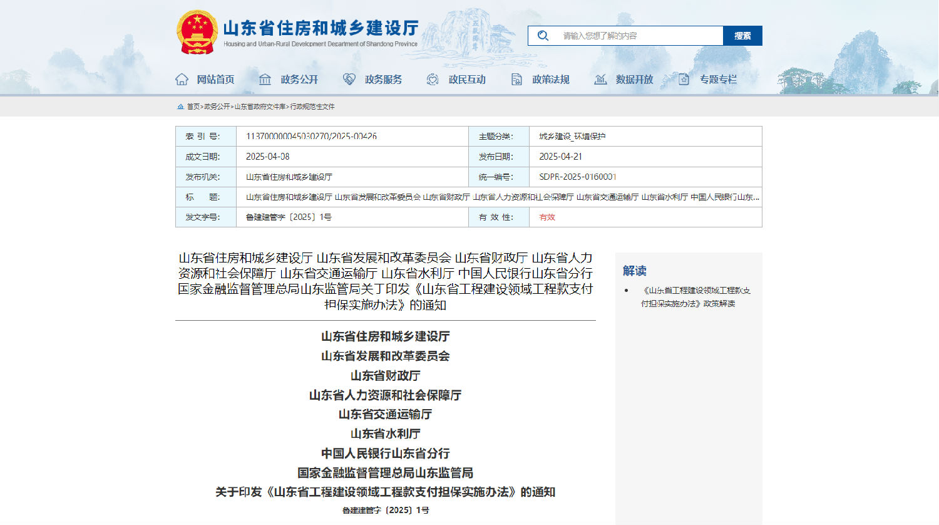939x525 pixels.
Task: Click the house icon beside 网站首页
Action: (x=182, y=79)
